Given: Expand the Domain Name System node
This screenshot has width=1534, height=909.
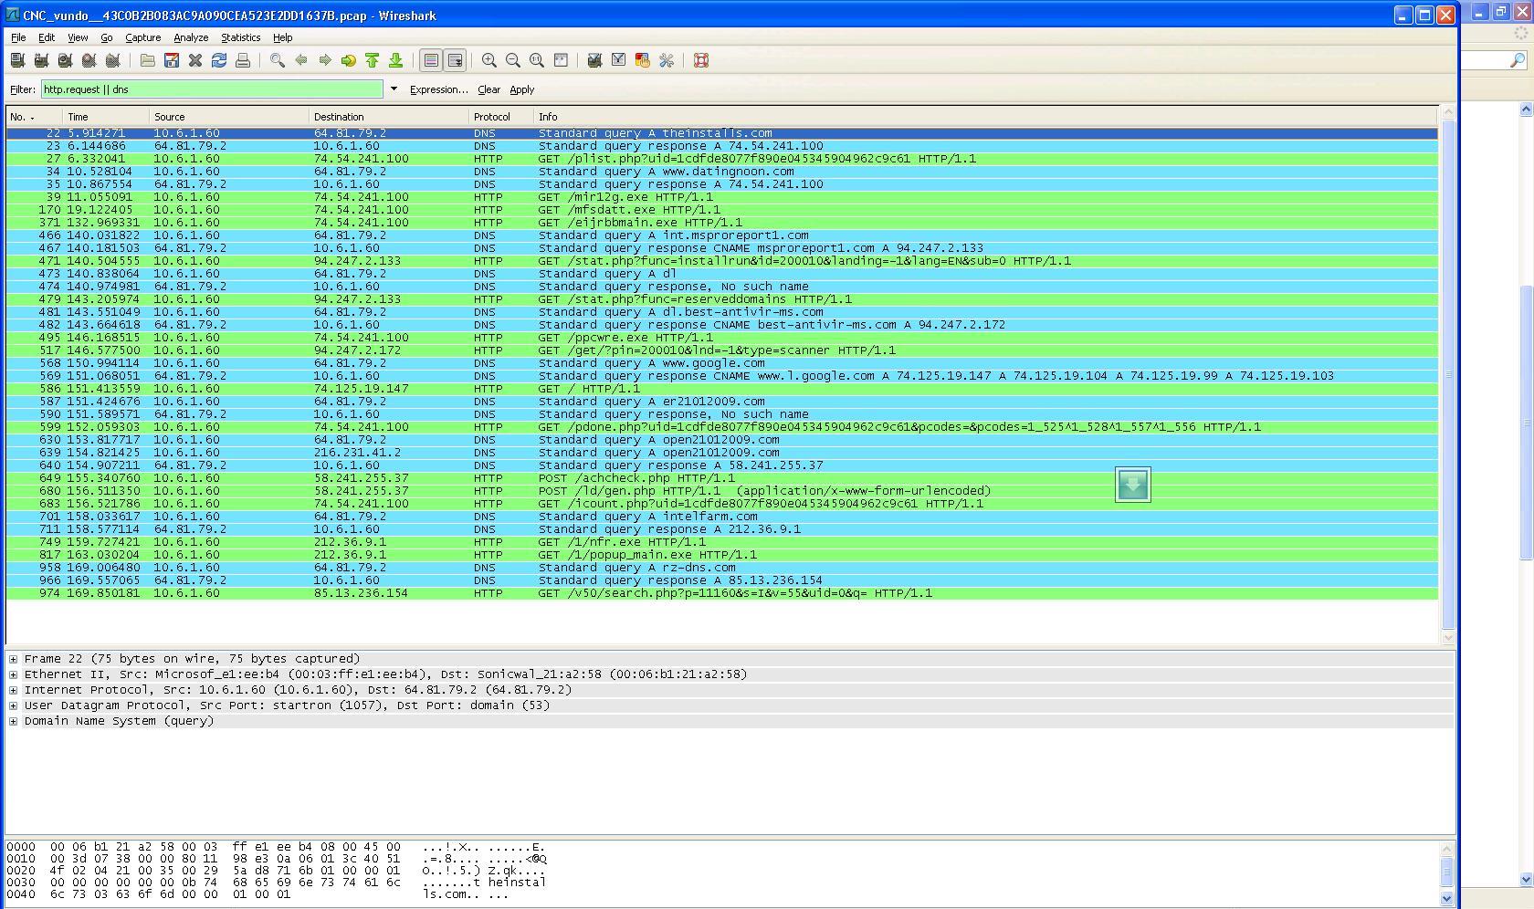Looking at the screenshot, I should tap(13, 721).
